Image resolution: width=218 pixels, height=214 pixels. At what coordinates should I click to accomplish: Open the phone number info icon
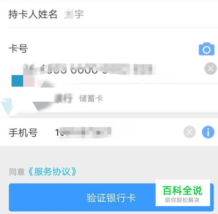(x=208, y=132)
